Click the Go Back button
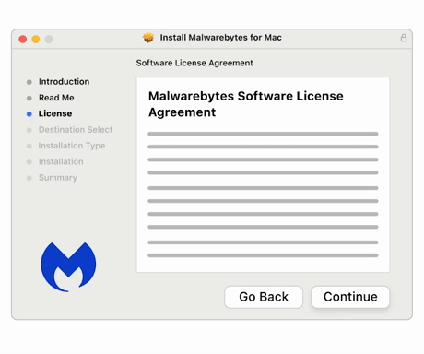424x354 pixels. pos(264,297)
